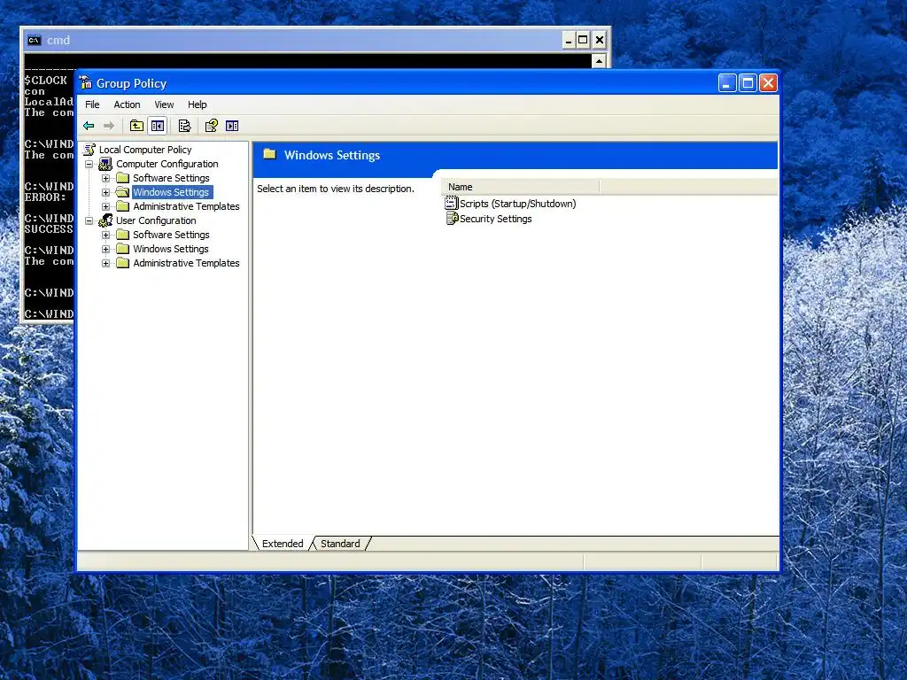Click folder icon of Windows Settings under User Configuration
907x680 pixels.
pos(122,249)
